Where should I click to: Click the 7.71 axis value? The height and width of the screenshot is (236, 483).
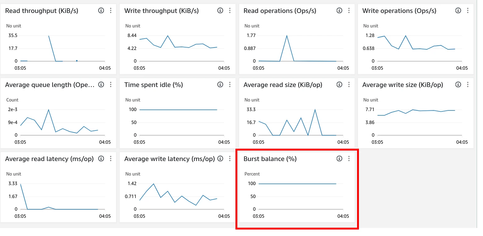point(370,110)
